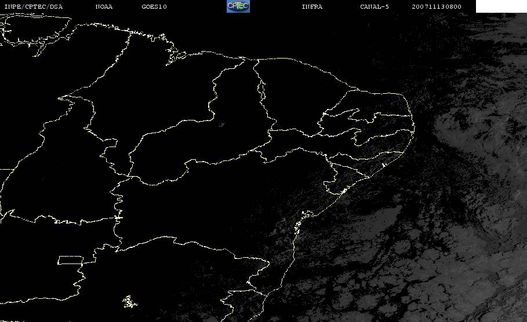Click the CANAL-5 channel label
527x322 pixels.
coord(375,7)
